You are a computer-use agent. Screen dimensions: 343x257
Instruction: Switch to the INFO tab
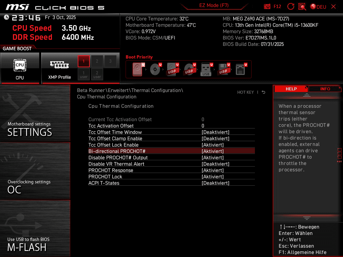click(325, 89)
